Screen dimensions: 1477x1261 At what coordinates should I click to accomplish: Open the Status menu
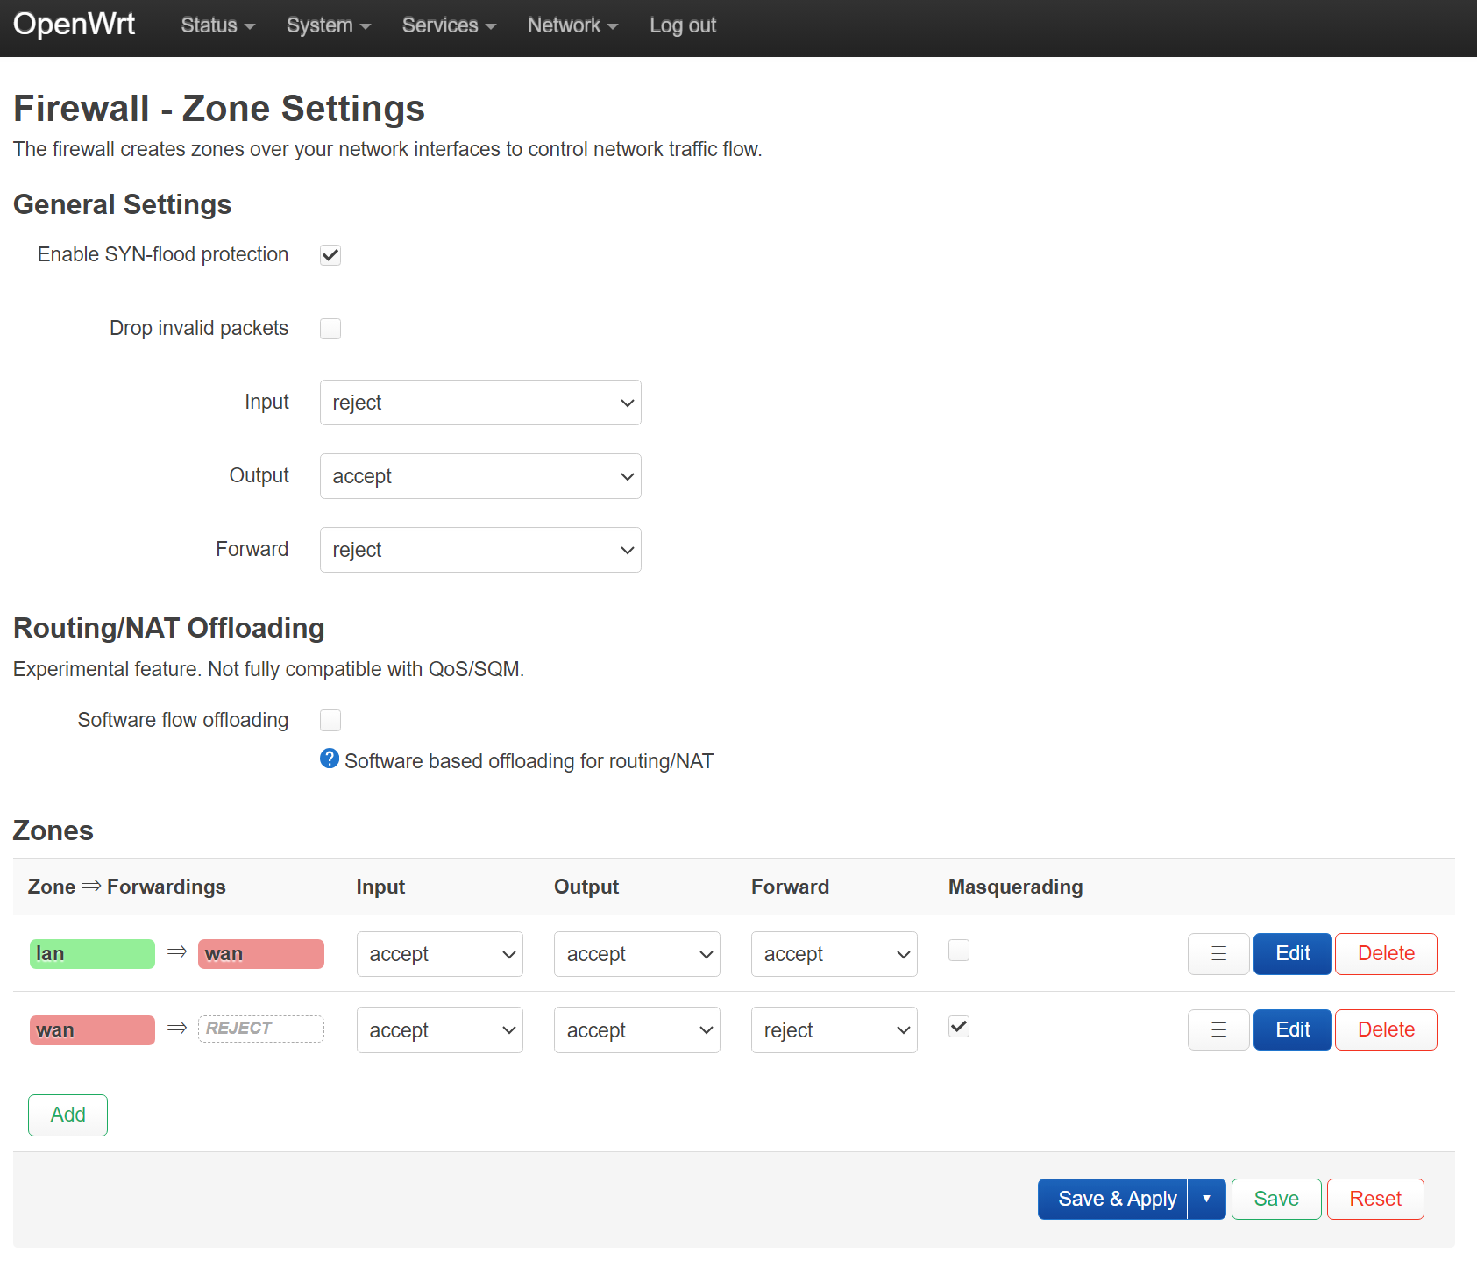[x=218, y=26]
